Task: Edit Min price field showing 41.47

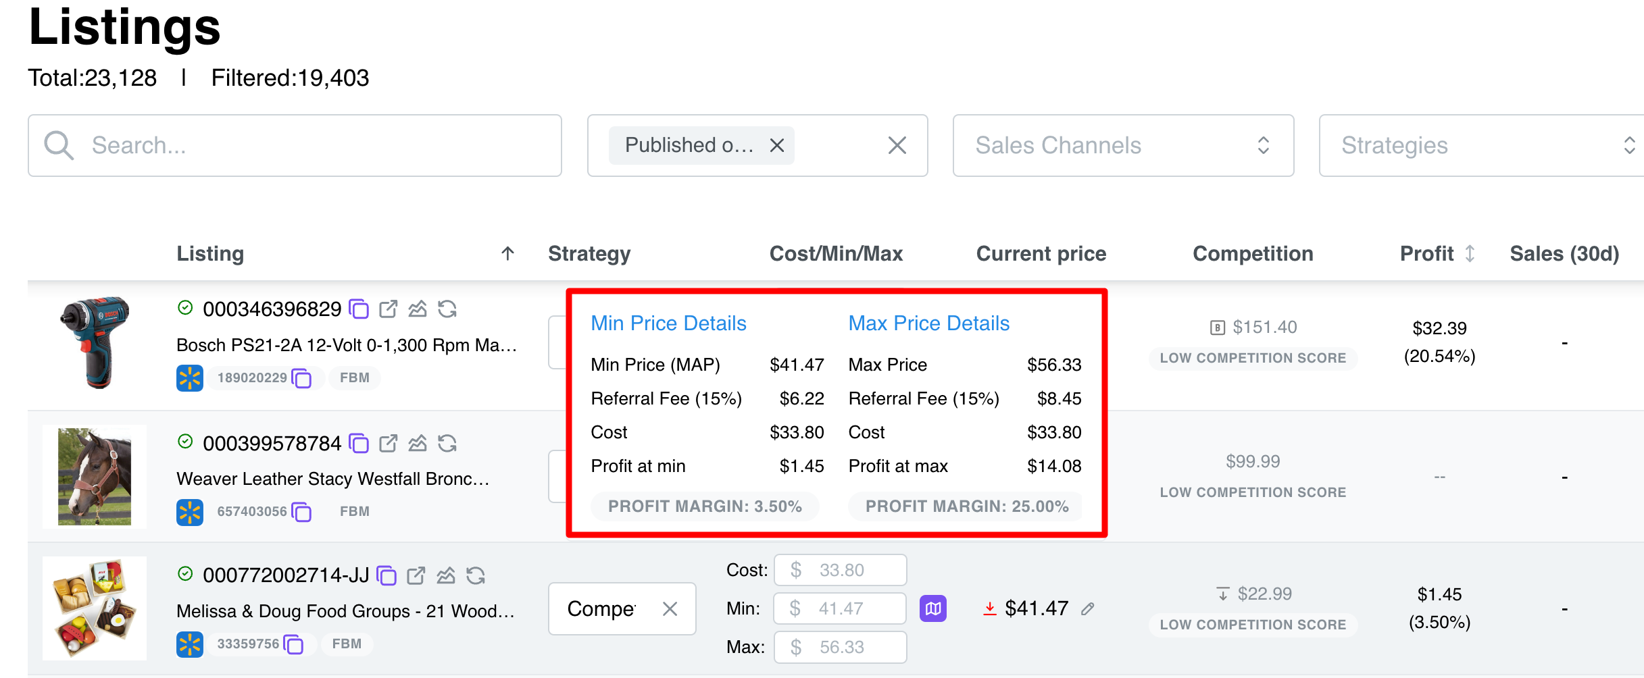Action: 840,608
